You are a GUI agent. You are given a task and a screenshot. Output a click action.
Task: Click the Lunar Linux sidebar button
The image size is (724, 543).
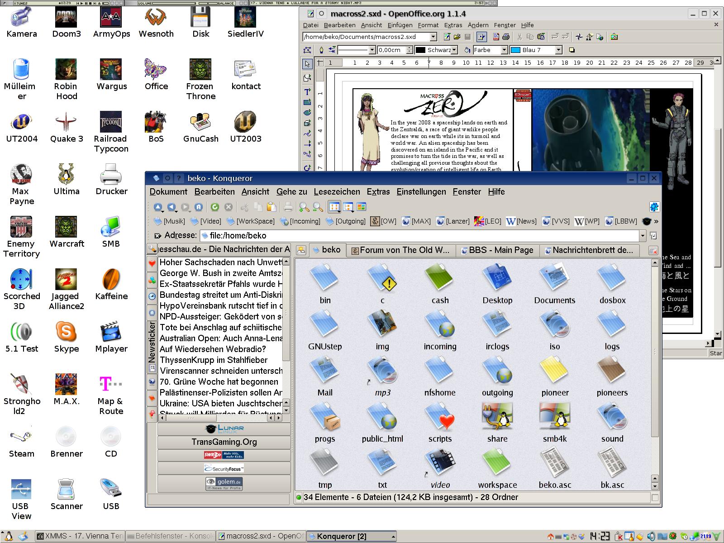coord(224,429)
